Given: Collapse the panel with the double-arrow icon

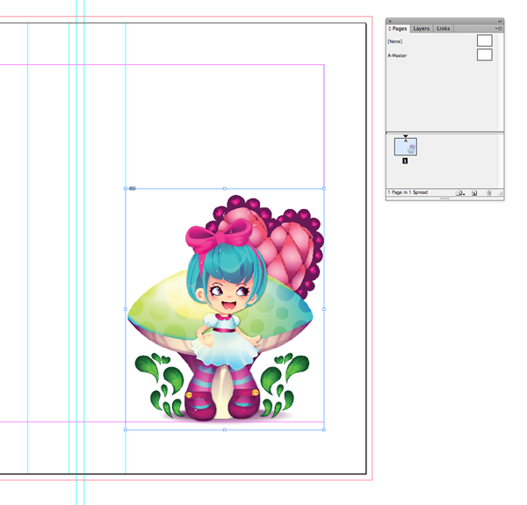Looking at the screenshot, I should [500, 21].
